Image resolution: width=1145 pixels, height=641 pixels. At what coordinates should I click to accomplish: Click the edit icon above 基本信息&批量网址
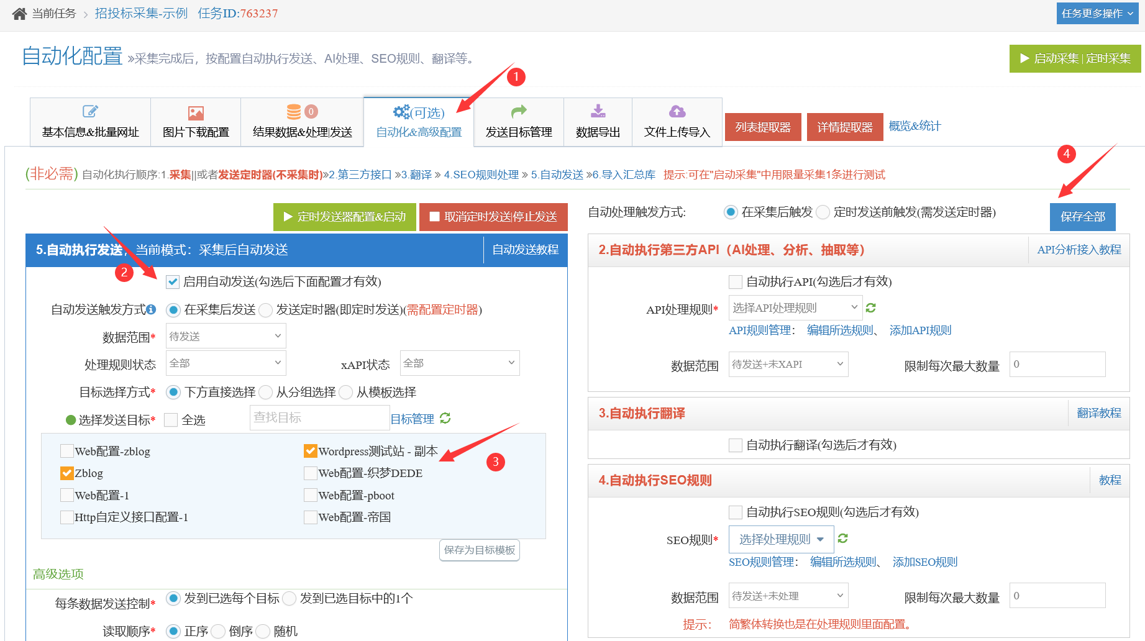[90, 112]
